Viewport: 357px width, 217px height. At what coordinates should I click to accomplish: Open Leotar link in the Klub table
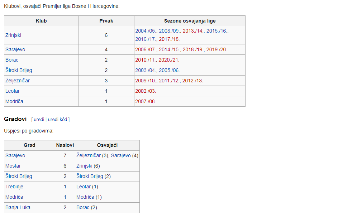coord(13,91)
